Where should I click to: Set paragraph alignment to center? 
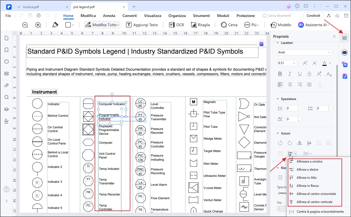click(290, 85)
